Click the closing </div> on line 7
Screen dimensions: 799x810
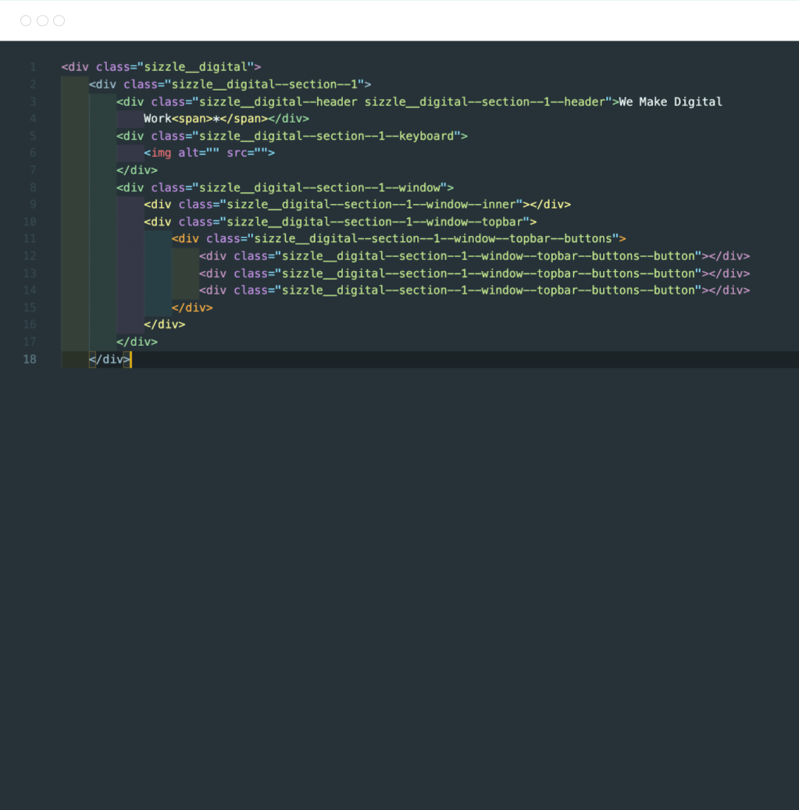(137, 170)
